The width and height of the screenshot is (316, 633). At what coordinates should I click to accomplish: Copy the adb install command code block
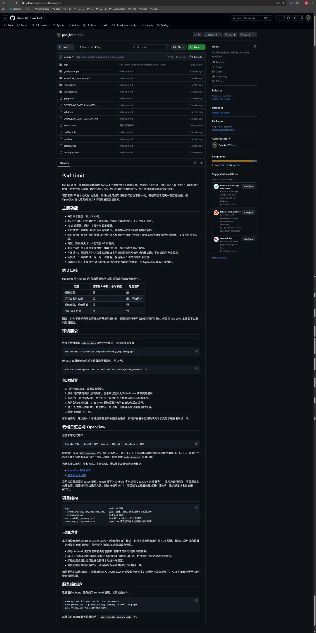tap(196, 351)
